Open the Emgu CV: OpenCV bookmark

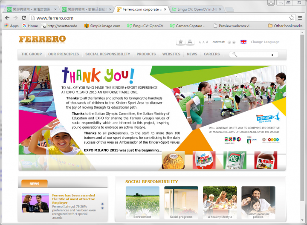click(146, 26)
